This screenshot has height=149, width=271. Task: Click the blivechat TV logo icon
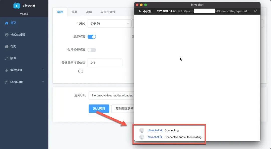[x=17, y=6]
